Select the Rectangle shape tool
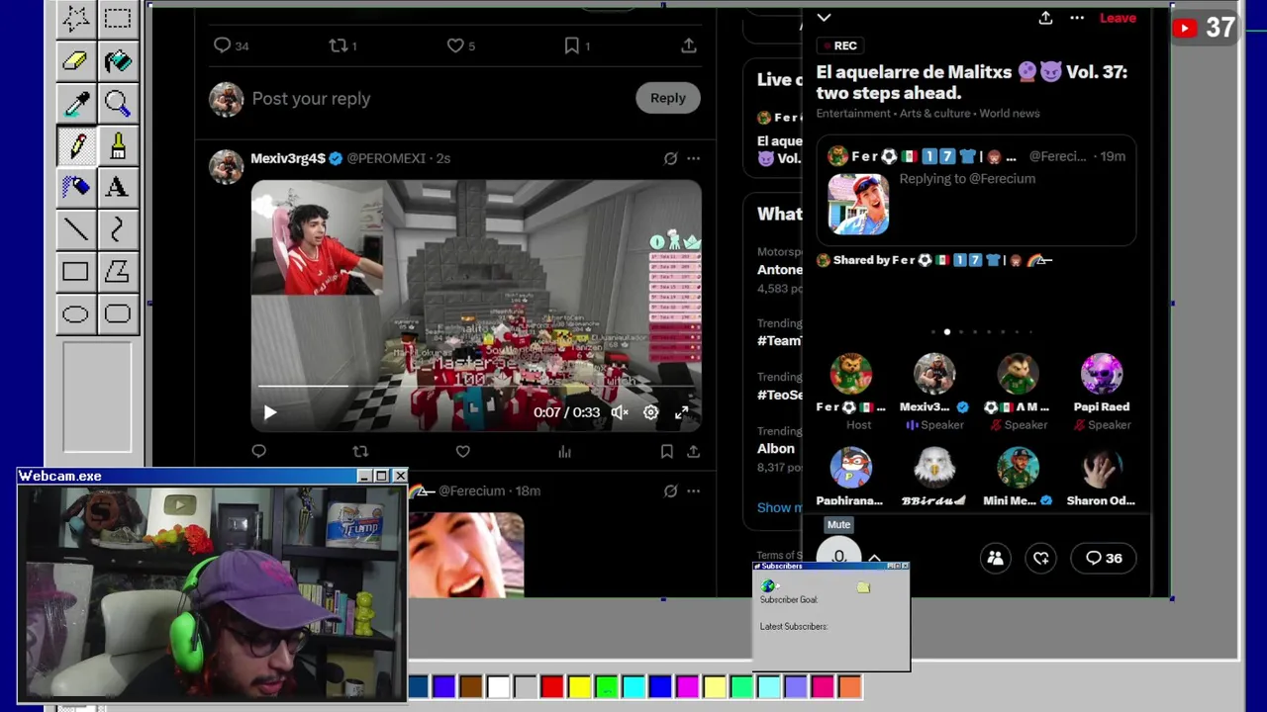The height and width of the screenshot is (712, 1267). click(x=75, y=272)
